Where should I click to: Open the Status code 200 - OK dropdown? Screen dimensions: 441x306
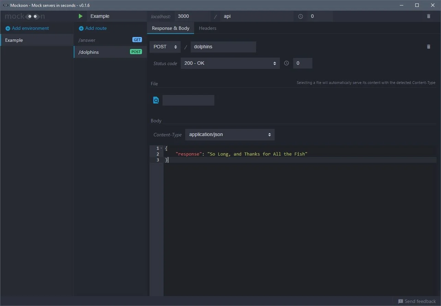[x=230, y=63]
